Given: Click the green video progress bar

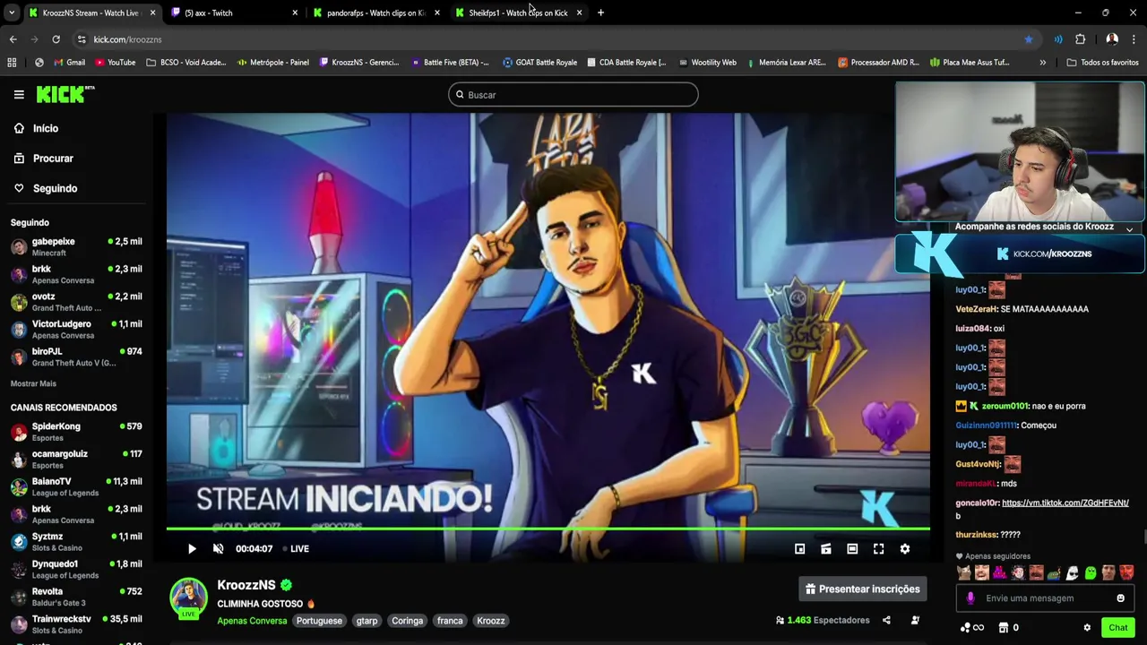Looking at the screenshot, I should pos(548,529).
